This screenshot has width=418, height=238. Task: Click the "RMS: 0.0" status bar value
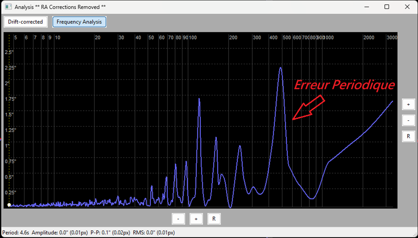coord(154,233)
